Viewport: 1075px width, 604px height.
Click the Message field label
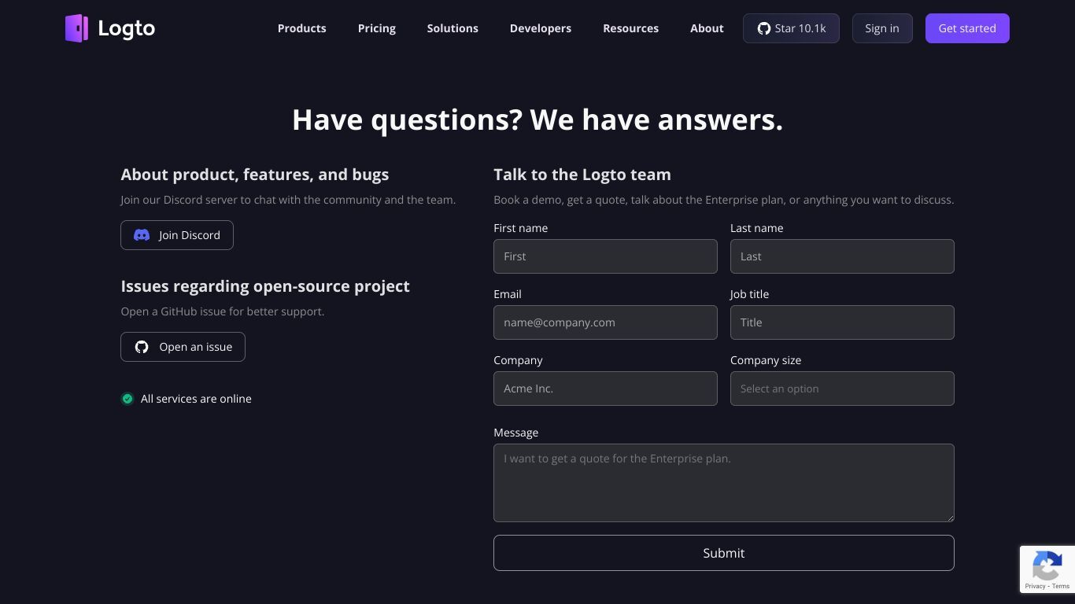point(516,433)
